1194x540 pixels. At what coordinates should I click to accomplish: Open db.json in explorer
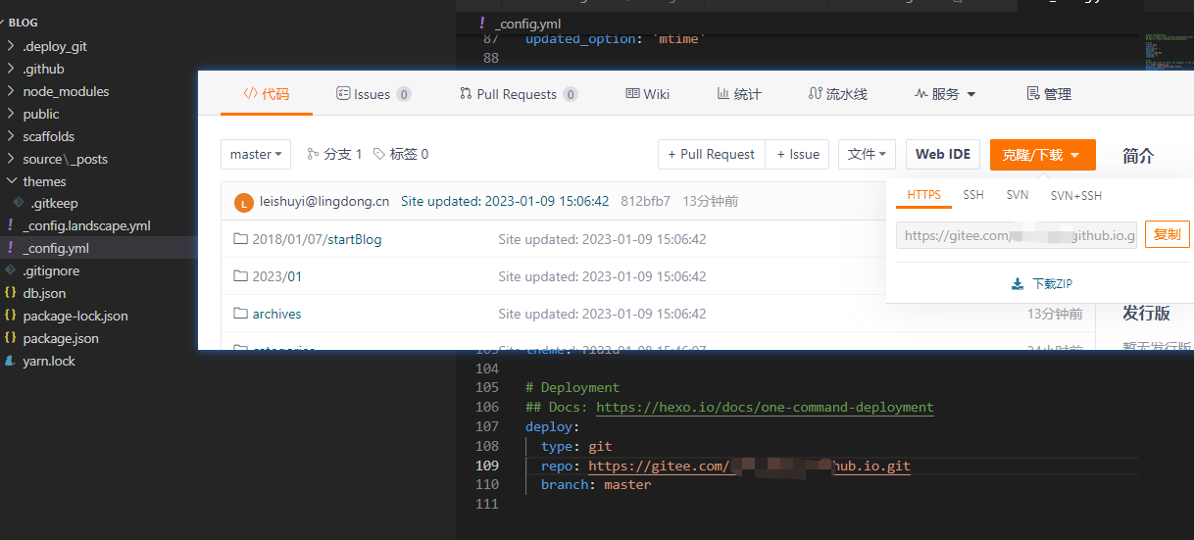point(44,293)
